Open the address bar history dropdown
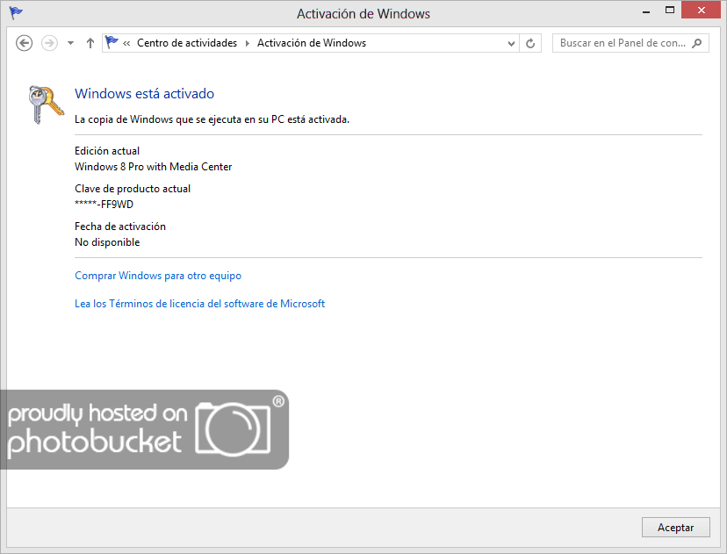Screen dimensions: 727x554 pyautogui.click(x=511, y=44)
